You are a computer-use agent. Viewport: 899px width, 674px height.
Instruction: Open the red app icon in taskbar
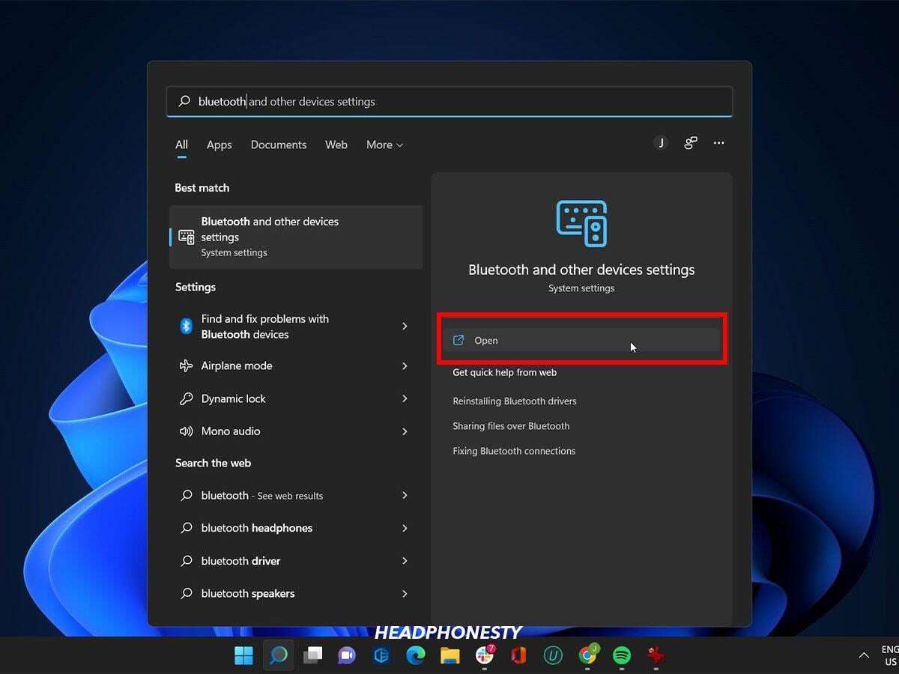point(656,655)
